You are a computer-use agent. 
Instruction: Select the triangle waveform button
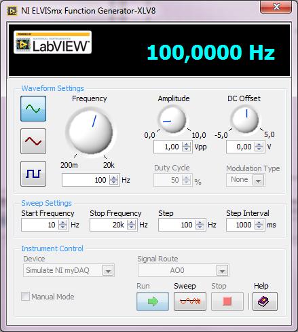(x=33, y=141)
